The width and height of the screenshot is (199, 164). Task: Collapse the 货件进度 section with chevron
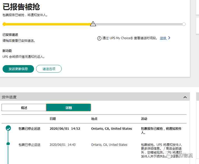click(185, 97)
